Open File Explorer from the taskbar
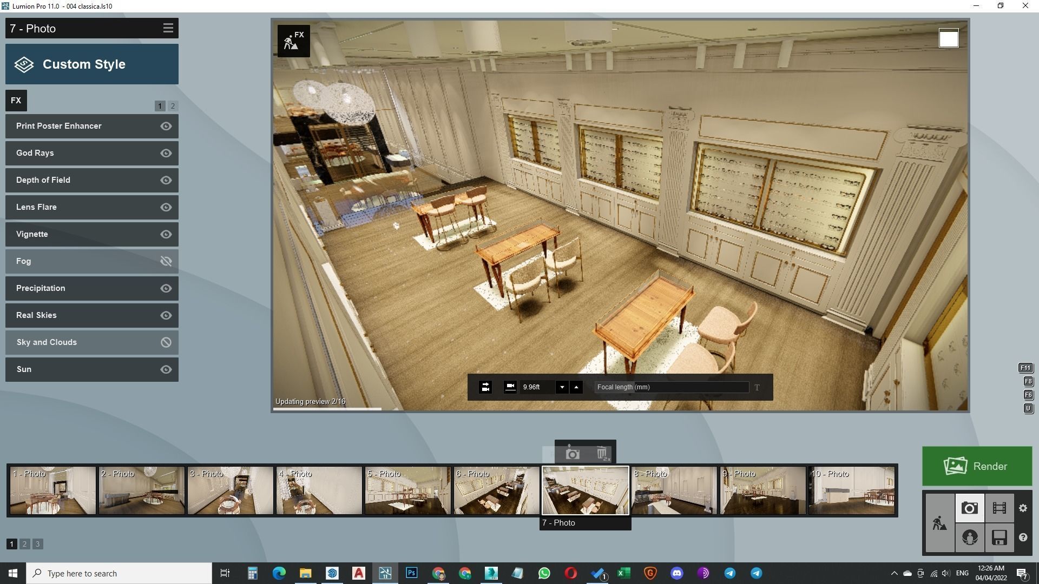This screenshot has height=584, width=1039. pos(306,573)
